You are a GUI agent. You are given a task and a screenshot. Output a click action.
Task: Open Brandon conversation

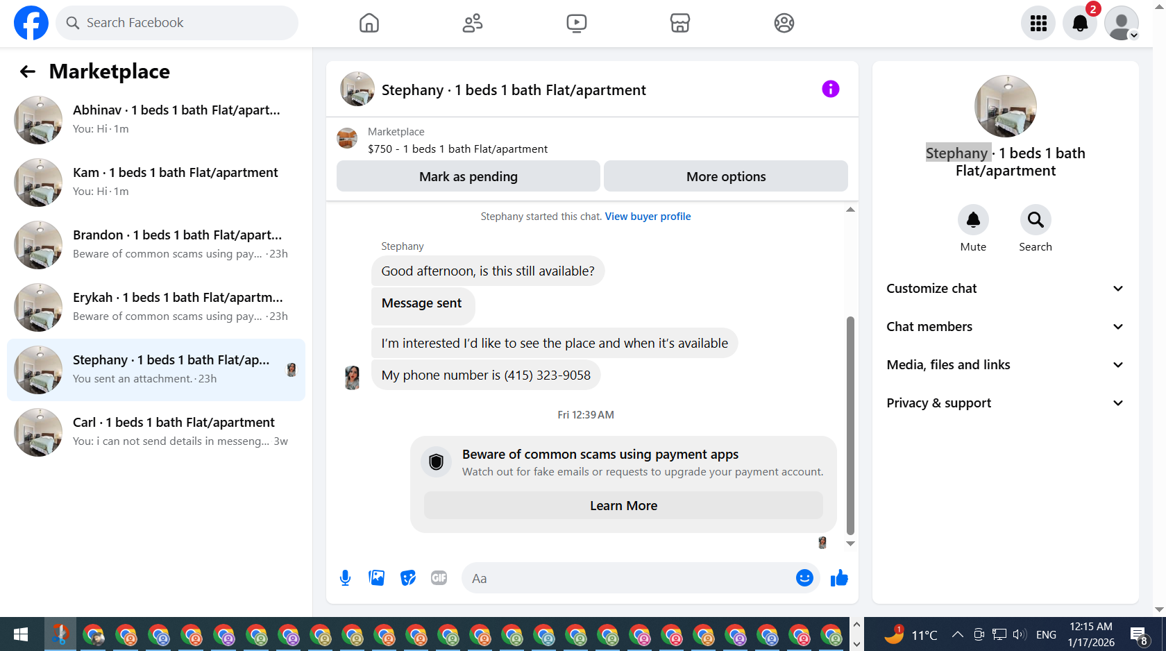156,245
